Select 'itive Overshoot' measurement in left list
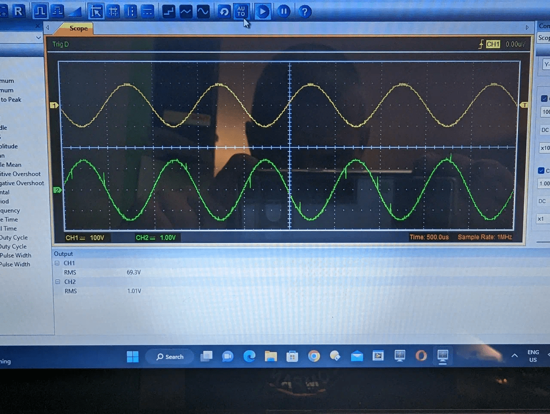The width and height of the screenshot is (550, 414). [20, 174]
